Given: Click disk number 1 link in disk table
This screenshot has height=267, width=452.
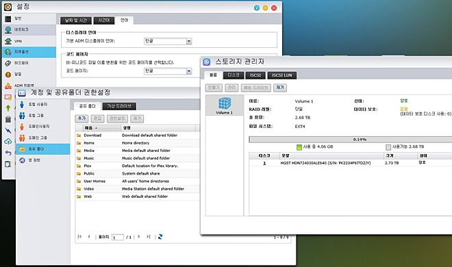Looking at the screenshot, I should 264,163.
